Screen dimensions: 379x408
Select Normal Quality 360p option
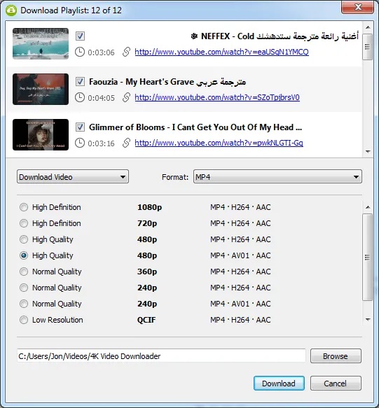point(24,272)
